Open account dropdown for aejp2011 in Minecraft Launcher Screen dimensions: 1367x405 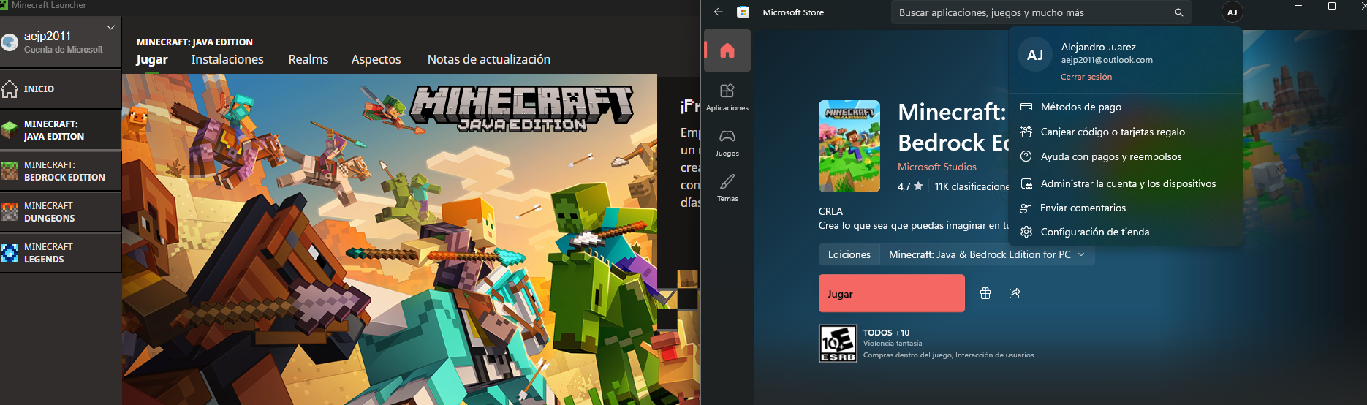pos(111,27)
